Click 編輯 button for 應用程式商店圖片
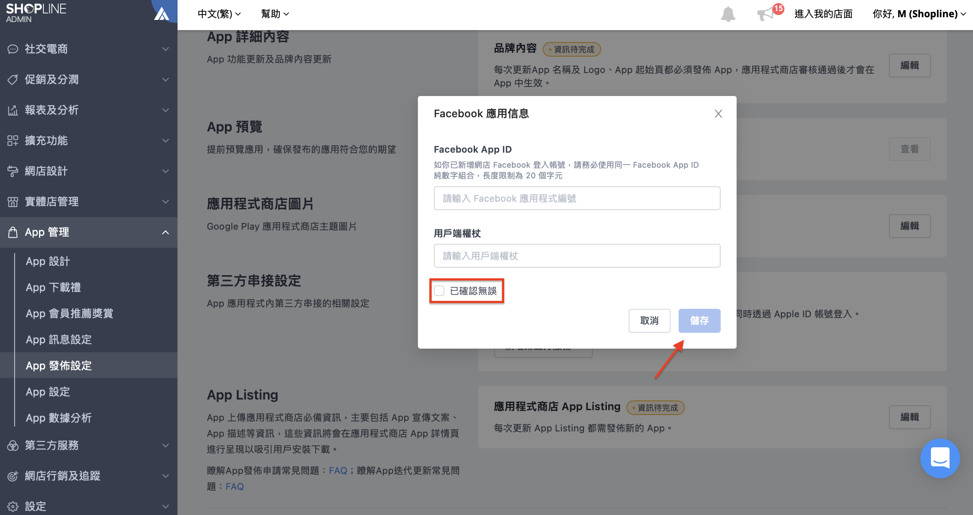The width and height of the screenshot is (973, 515). pyautogui.click(x=910, y=226)
